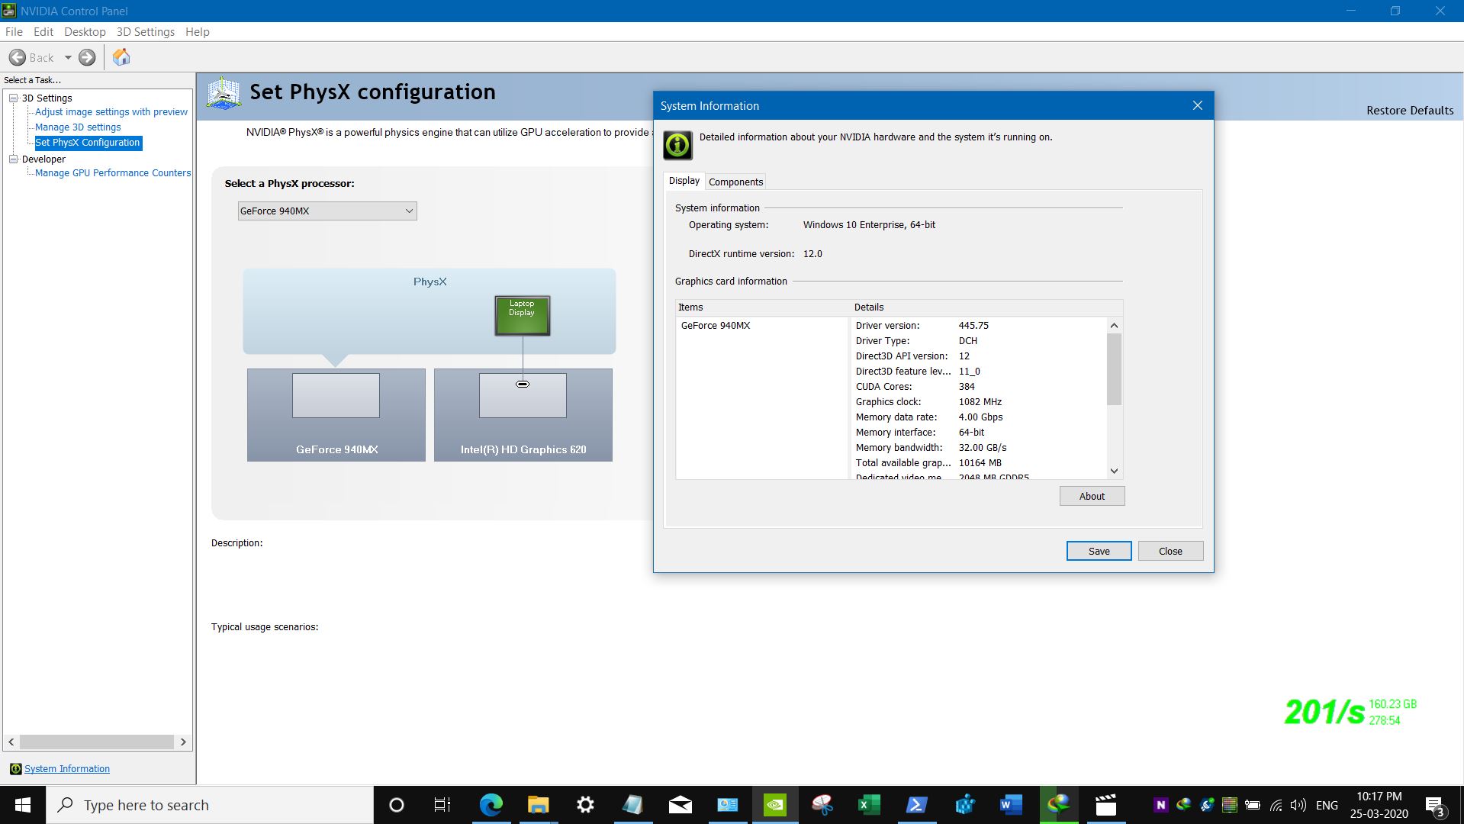Image resolution: width=1464 pixels, height=824 pixels.
Task: Open the System Information link
Action: click(x=67, y=768)
